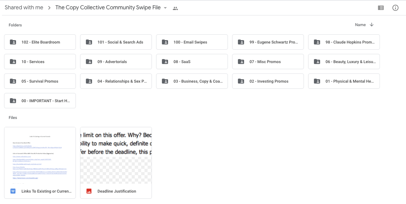Select the 00 - IMPORTANT - Start H... name
Image resolution: width=406 pixels, height=204 pixels.
point(46,101)
